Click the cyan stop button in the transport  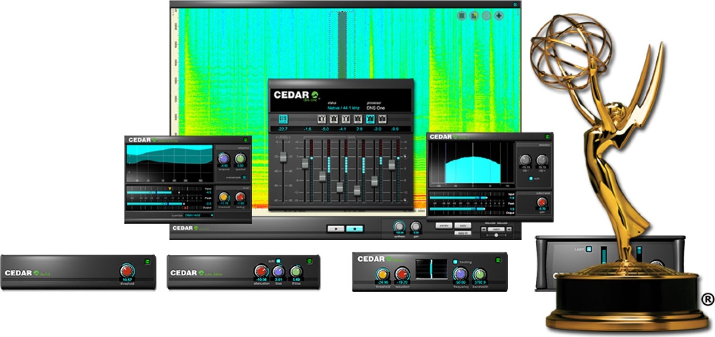354,228
